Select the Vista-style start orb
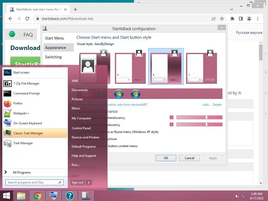This screenshot has height=201, width=268. (136, 94)
